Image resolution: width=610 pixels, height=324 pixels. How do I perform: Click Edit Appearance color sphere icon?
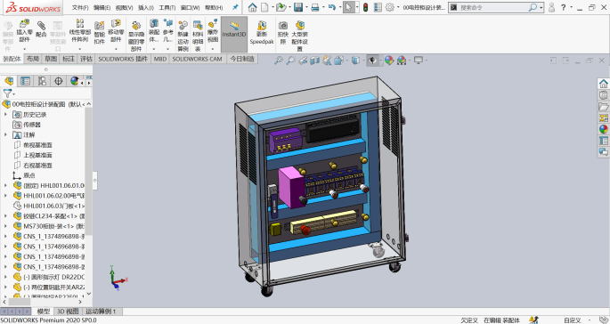coord(388,61)
